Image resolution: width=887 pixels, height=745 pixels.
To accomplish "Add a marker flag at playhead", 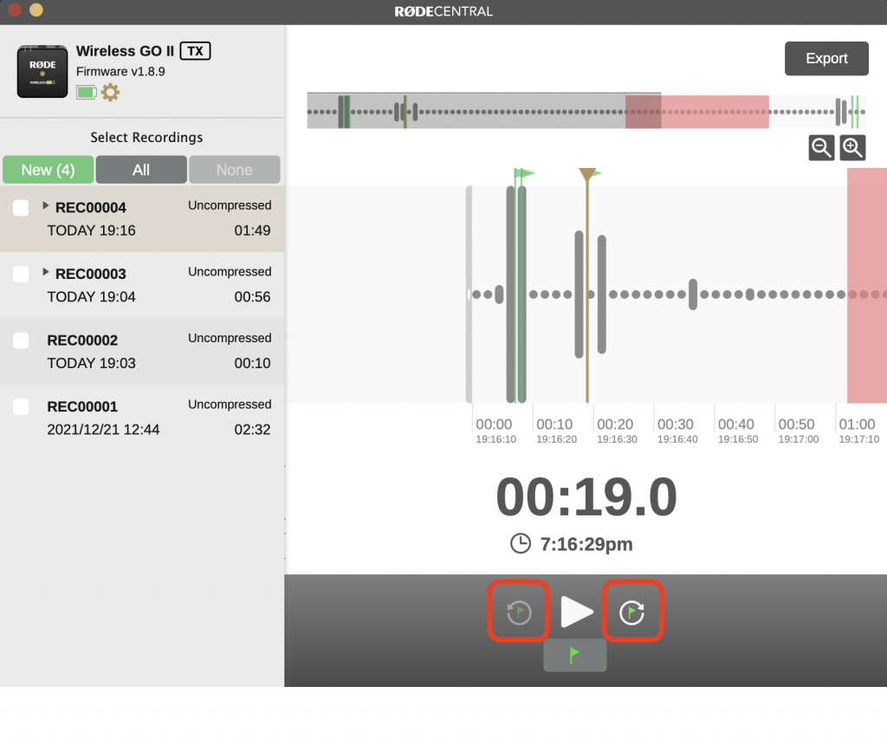I will point(575,656).
